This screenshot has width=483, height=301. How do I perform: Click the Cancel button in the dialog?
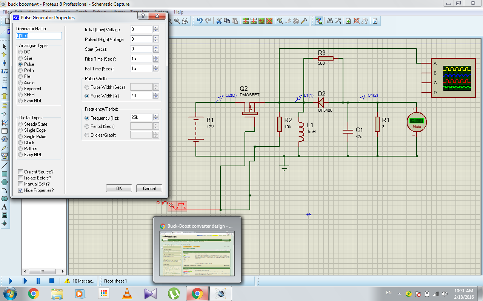149,189
